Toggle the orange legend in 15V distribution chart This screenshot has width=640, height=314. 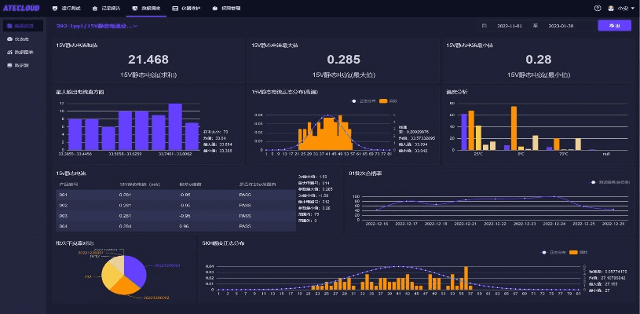click(382, 101)
